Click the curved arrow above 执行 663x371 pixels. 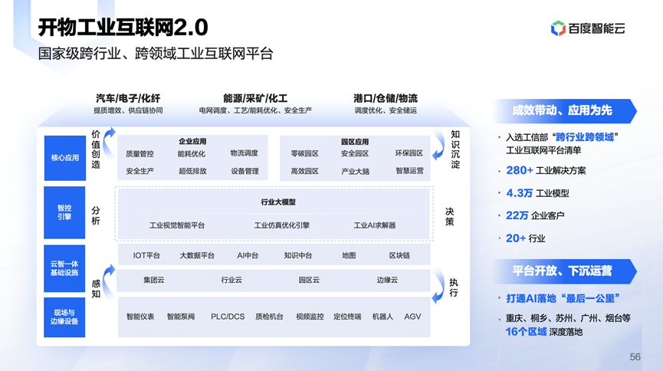439,276
